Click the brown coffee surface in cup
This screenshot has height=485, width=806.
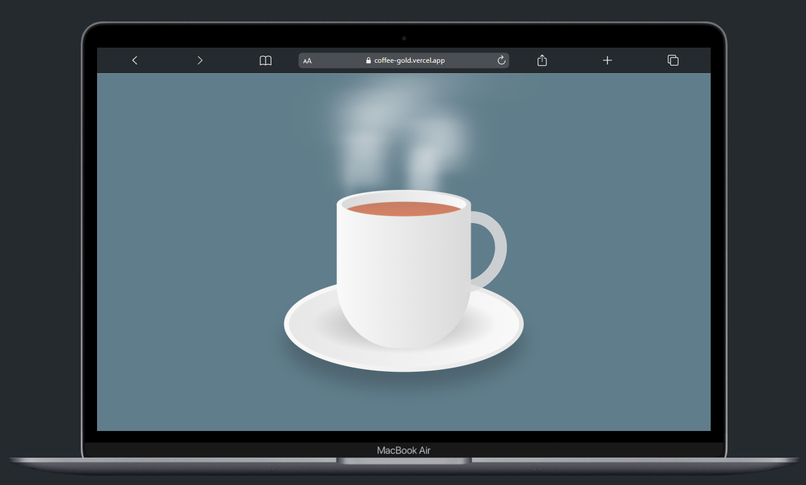403,209
